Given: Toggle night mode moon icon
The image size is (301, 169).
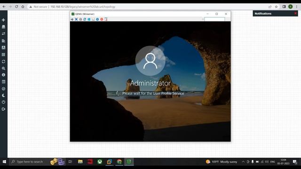Looking at the screenshot, I should (x=3, y=95).
